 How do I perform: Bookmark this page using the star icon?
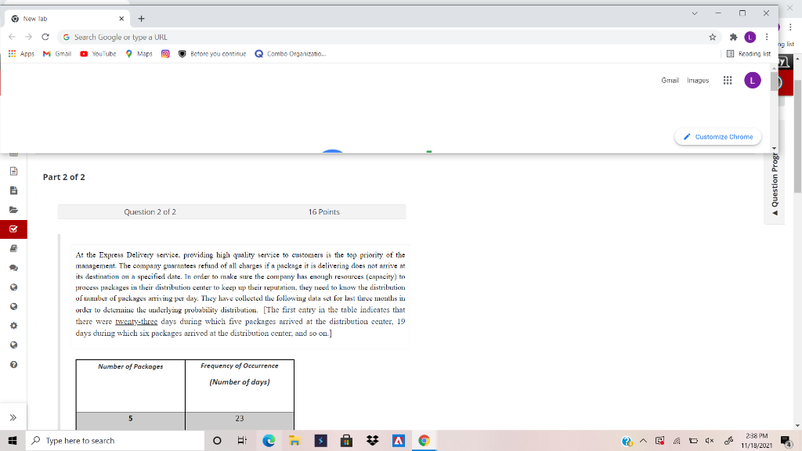(713, 36)
